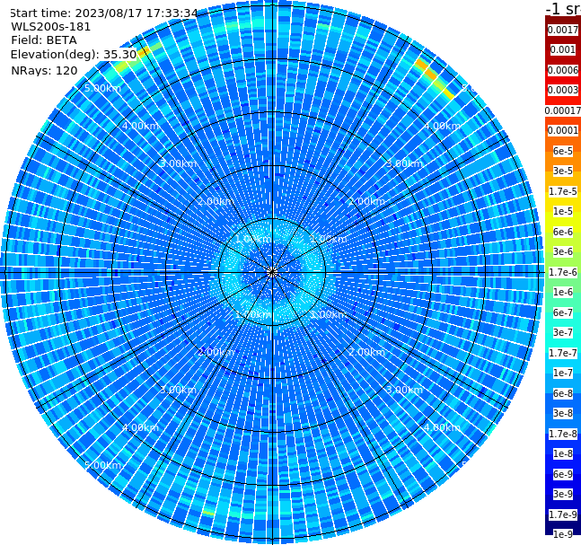
Task: Click the 3.00km ring label in southeast quadrant
Action: pyautogui.click(x=404, y=390)
